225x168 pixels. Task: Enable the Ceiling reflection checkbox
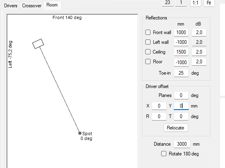pyautogui.click(x=148, y=52)
